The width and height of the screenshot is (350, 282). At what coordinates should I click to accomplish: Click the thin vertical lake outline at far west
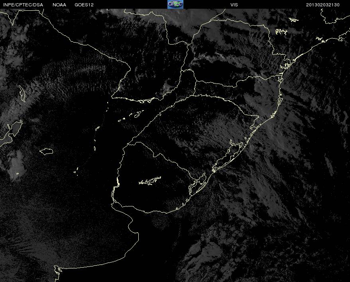point(22,93)
